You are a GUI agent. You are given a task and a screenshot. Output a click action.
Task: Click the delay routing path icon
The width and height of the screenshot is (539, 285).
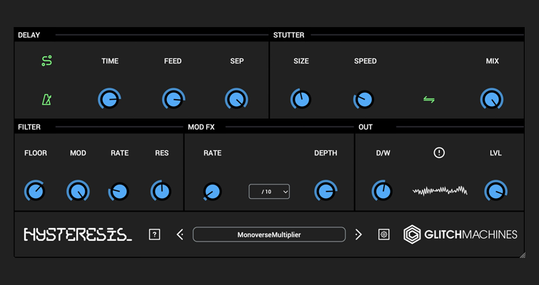tap(46, 61)
